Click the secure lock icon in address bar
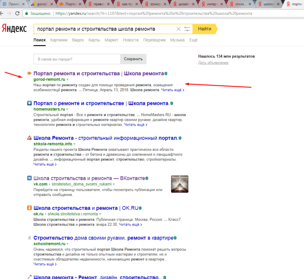 (27, 14)
